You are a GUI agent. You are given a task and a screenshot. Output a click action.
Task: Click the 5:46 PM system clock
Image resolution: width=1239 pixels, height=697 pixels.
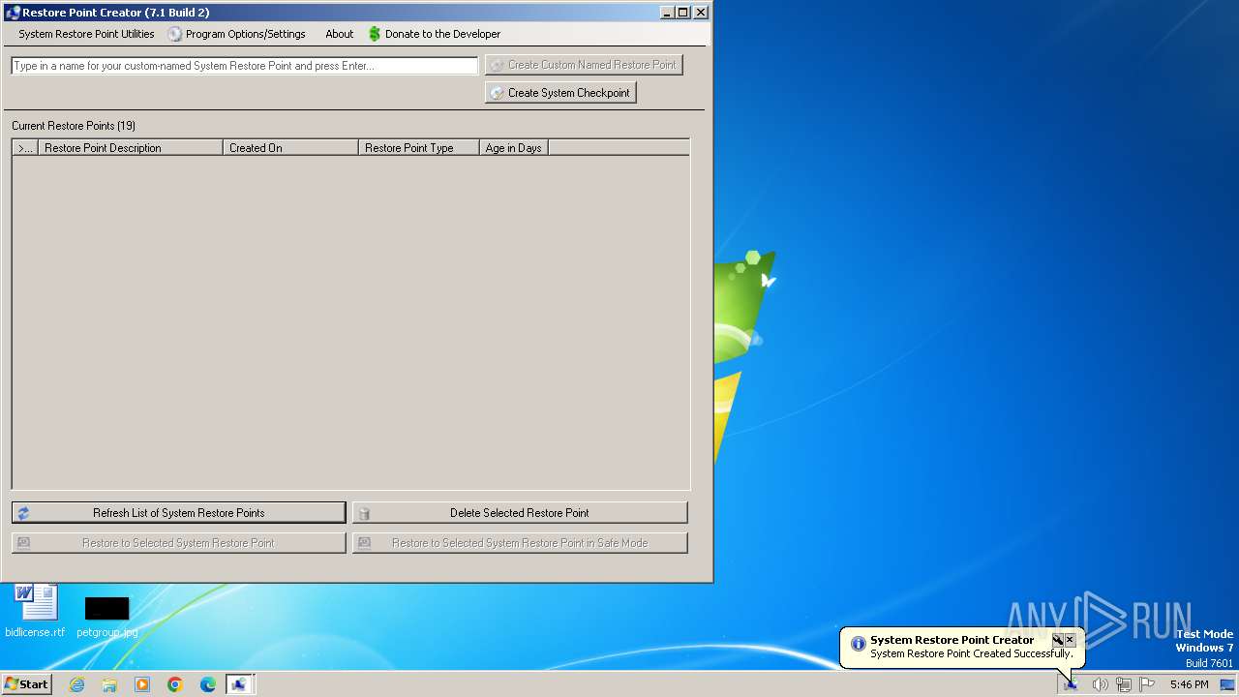[x=1189, y=684]
